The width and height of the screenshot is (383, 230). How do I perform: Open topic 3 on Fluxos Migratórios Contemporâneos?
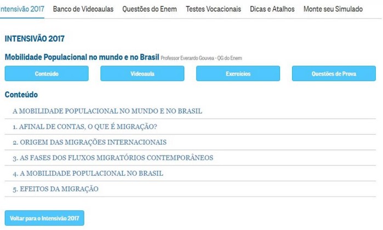(x=113, y=158)
